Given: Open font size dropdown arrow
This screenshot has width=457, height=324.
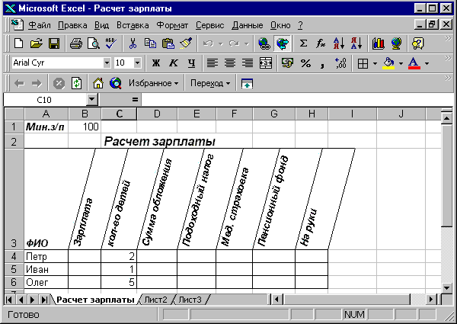Looking at the screenshot, I should 137,63.
